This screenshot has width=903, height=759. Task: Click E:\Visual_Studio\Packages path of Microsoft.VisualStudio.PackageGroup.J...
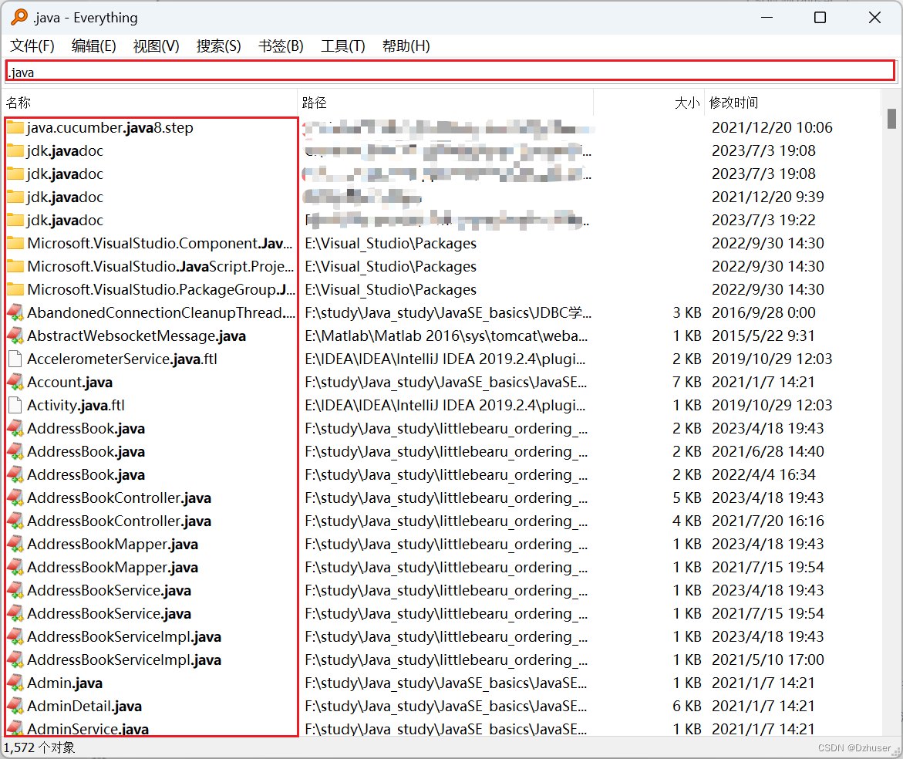390,289
